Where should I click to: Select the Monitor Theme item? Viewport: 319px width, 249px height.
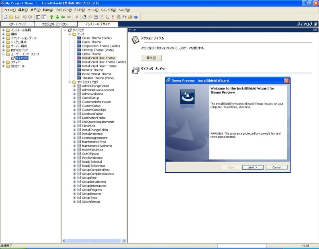92,70
